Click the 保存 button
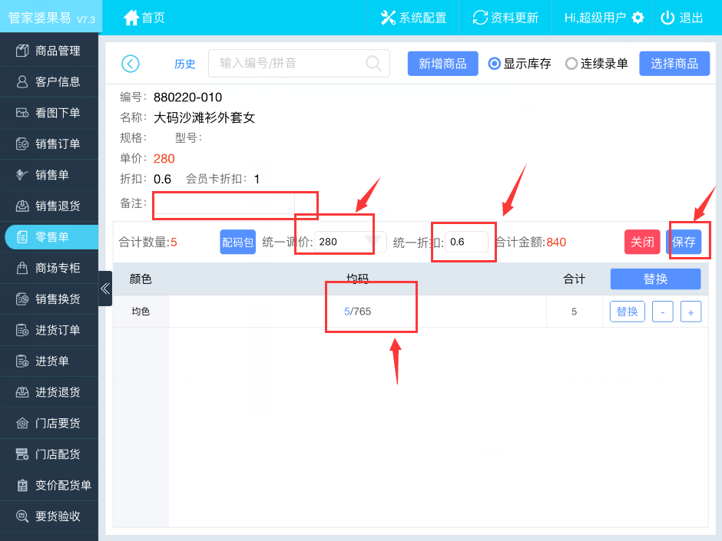The image size is (722, 541). (684, 242)
